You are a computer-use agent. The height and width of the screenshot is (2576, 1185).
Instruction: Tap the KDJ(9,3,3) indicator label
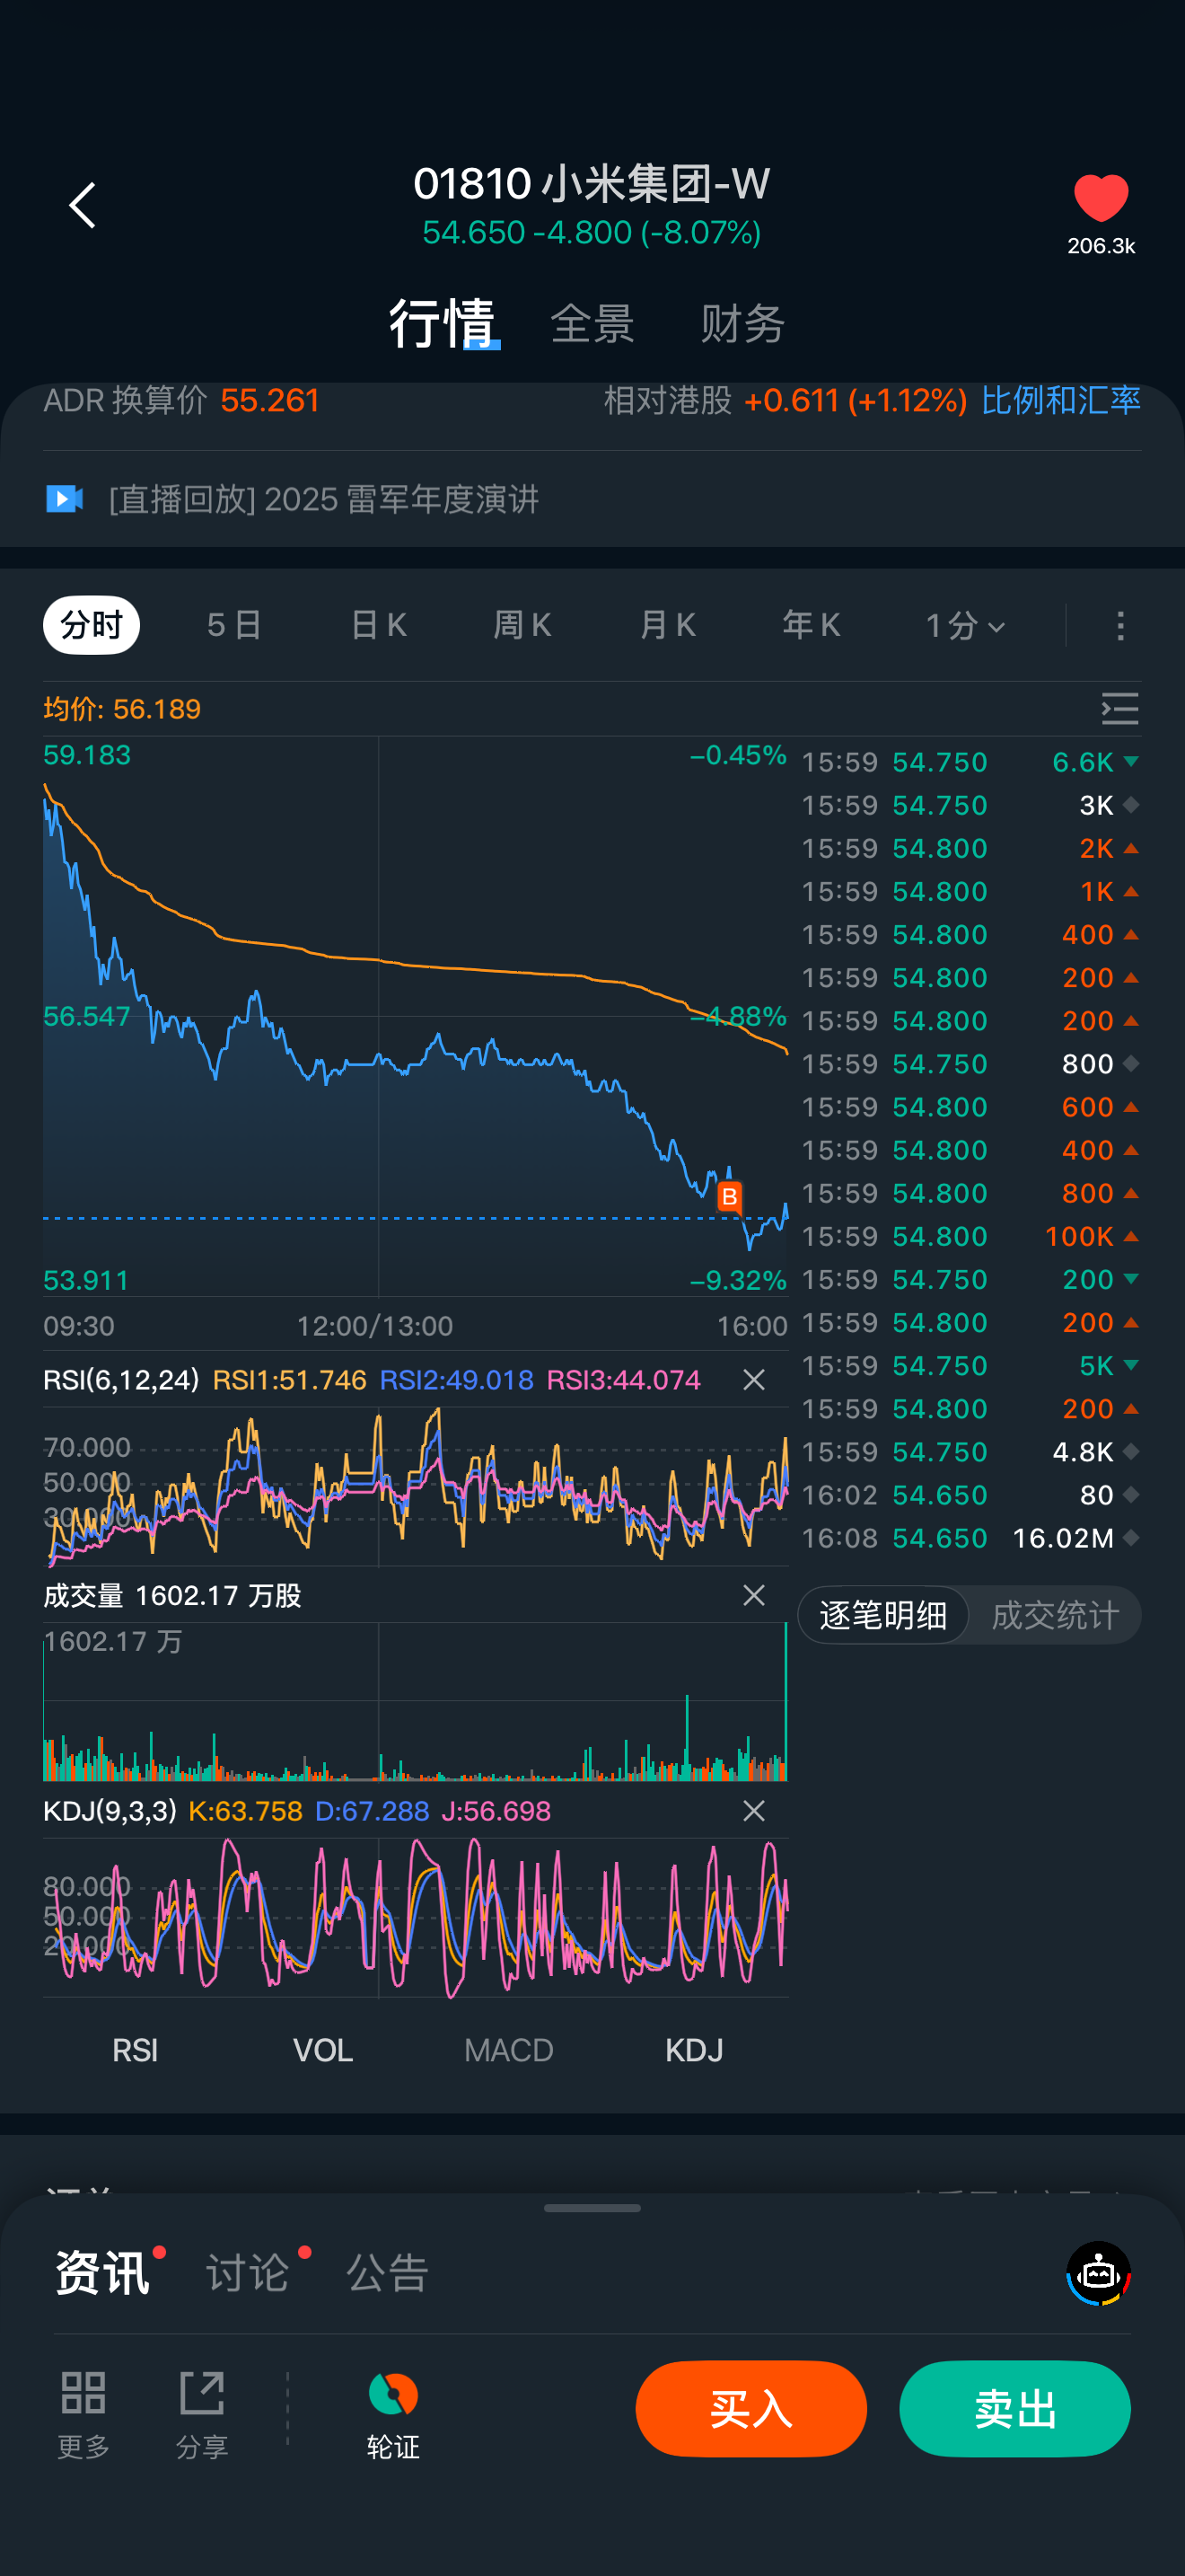click(x=110, y=1811)
